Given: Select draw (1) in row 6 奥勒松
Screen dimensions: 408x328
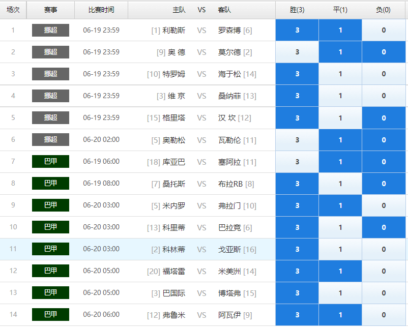Looking at the screenshot, I should coord(340,140).
